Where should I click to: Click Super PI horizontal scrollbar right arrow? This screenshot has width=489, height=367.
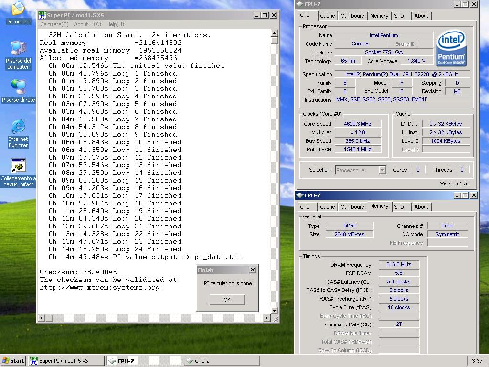(x=266, y=318)
